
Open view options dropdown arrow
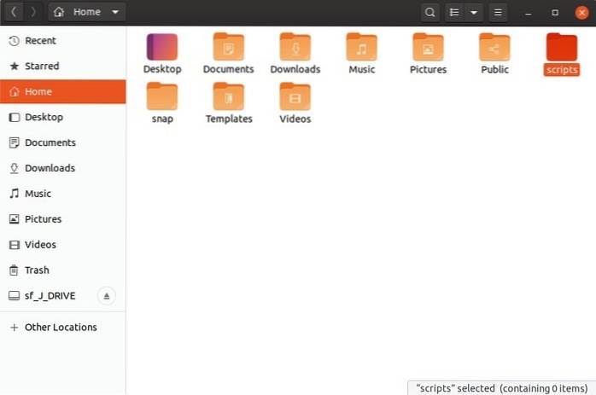474,13
